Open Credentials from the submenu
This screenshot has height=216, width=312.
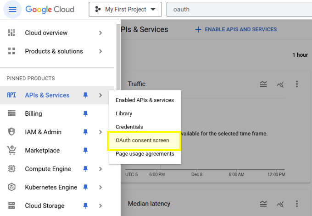click(145, 127)
